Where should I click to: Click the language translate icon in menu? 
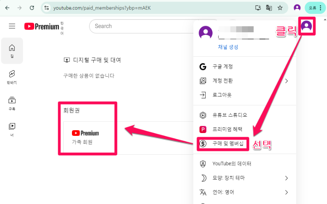point(203,192)
